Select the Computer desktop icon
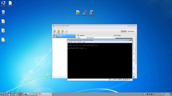The width and height of the screenshot is (172, 96). [3, 3]
